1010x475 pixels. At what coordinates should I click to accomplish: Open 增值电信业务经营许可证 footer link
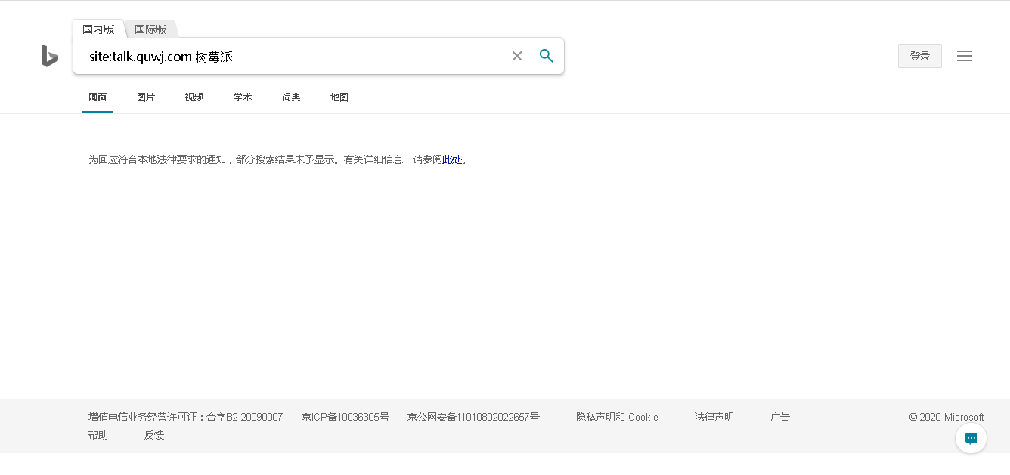185,417
